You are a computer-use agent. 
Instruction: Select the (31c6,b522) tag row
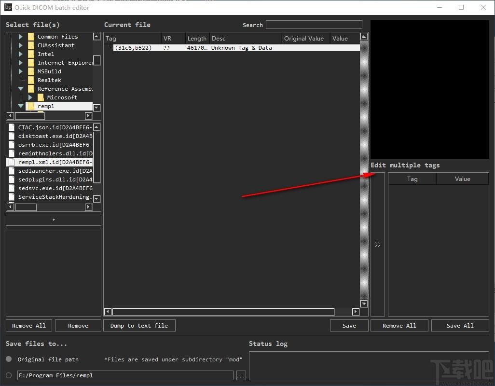[236, 48]
